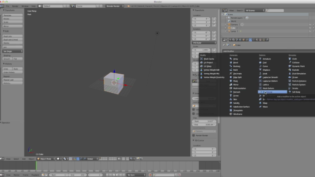
Task: Open the XYZ Euler rotation mode dropdown
Action: tap(204, 43)
